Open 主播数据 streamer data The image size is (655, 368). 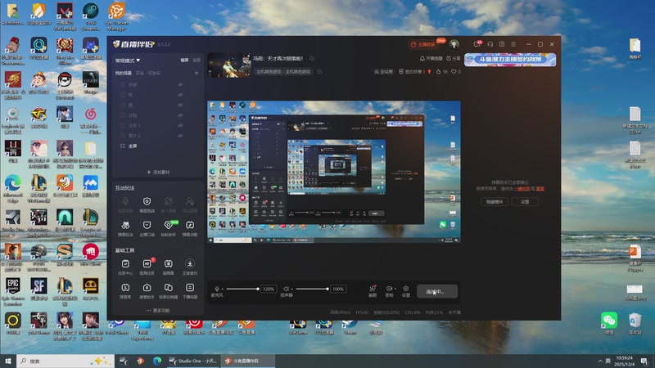click(423, 44)
